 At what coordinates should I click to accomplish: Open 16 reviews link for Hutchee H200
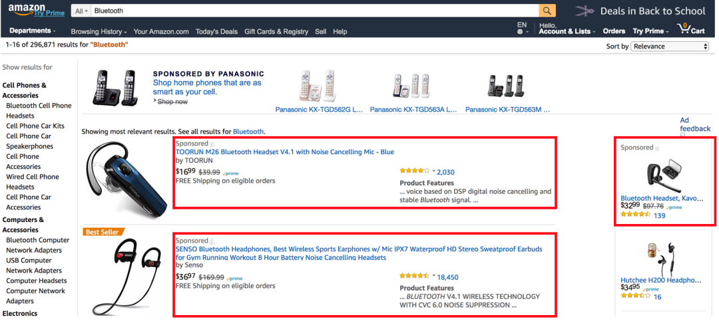[658, 297]
